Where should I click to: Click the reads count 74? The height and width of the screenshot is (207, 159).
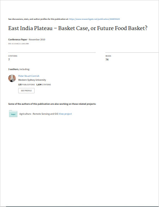(x=107, y=59)
